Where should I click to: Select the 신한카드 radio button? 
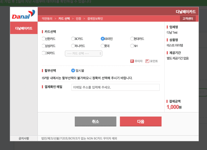tap(43, 39)
